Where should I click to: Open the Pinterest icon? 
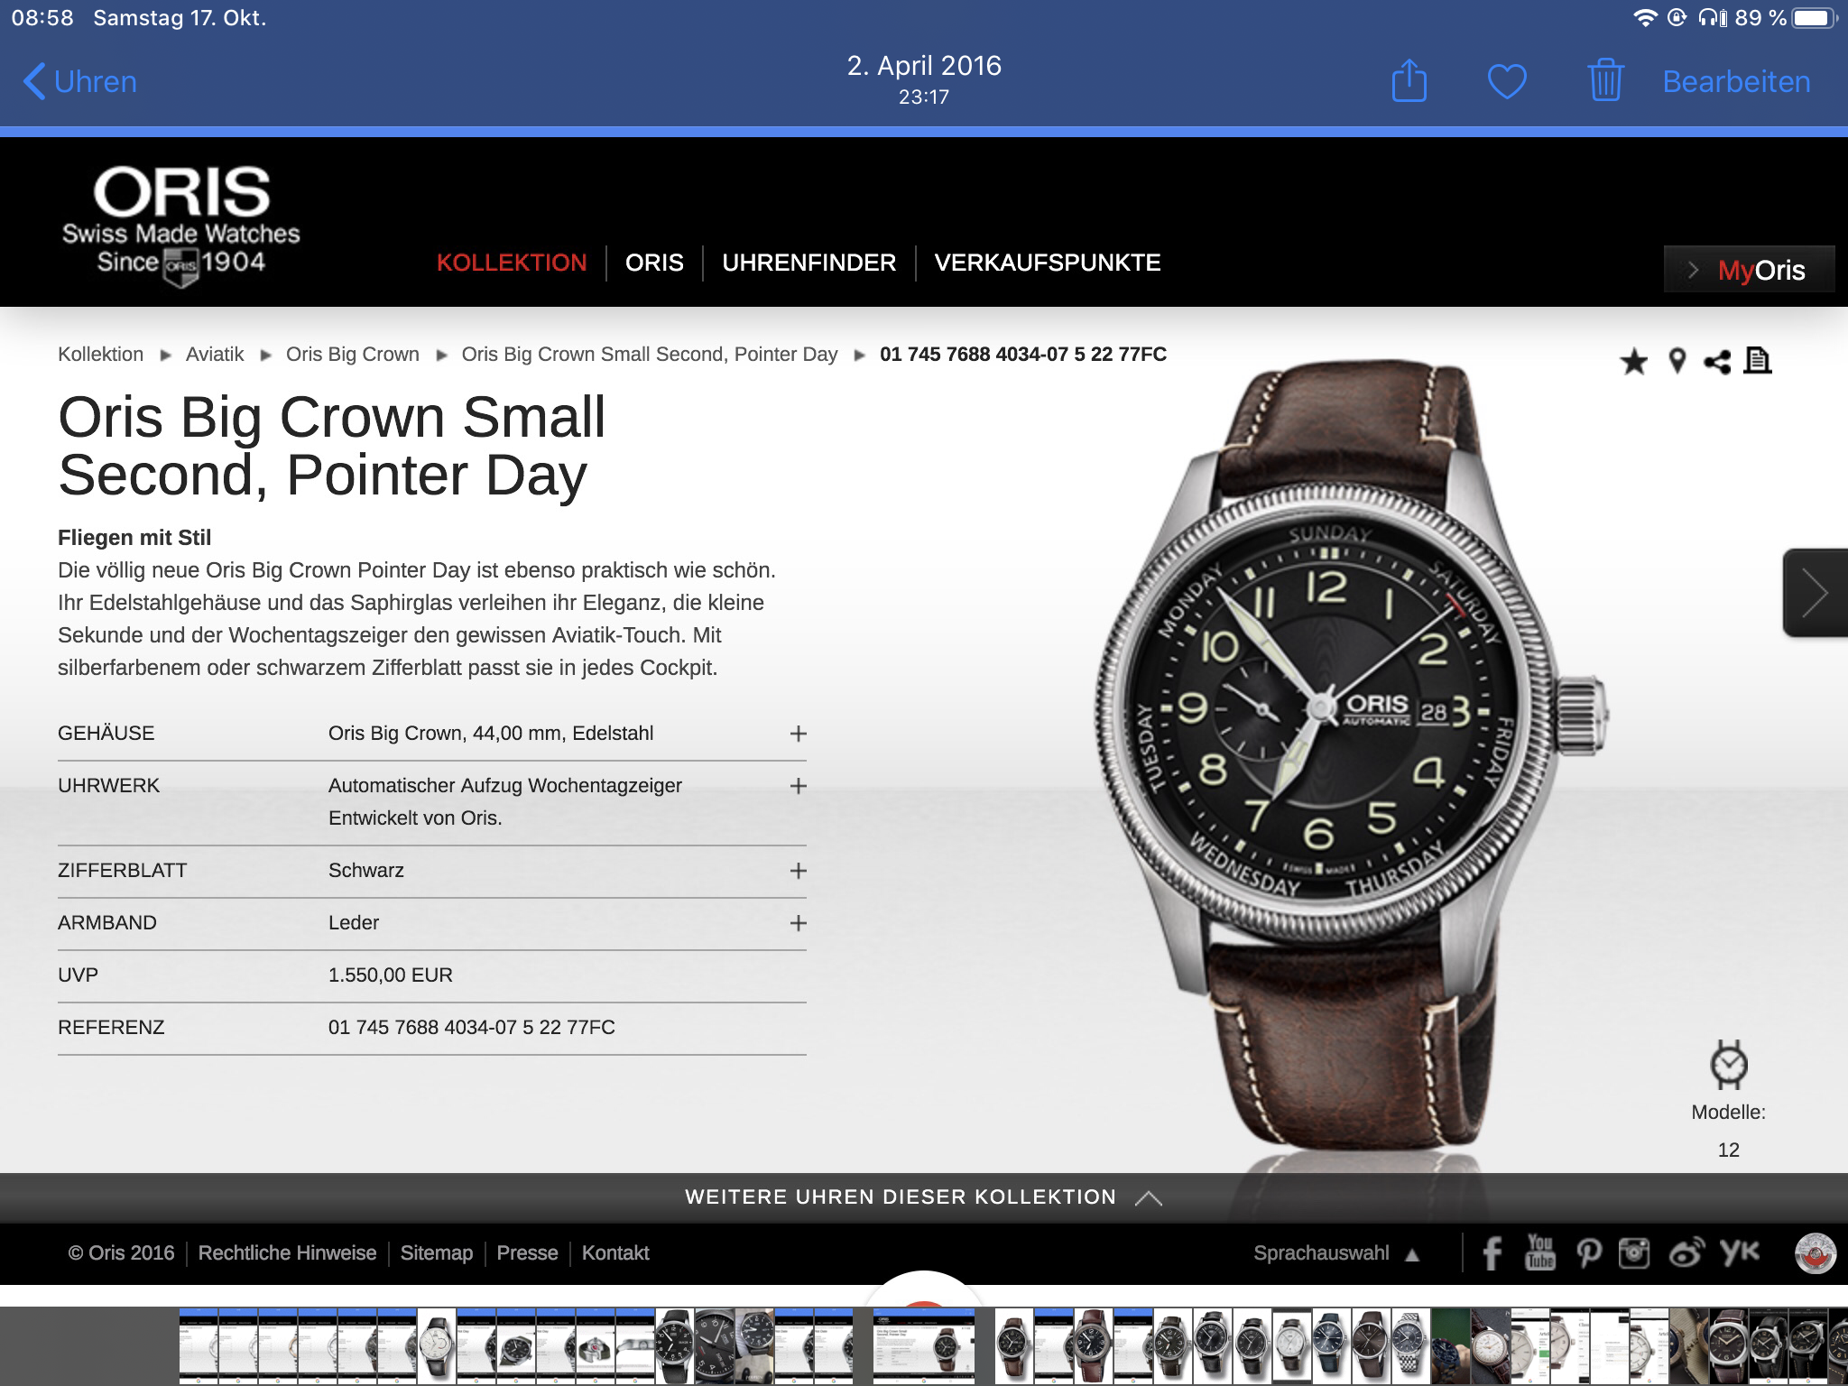click(1588, 1253)
